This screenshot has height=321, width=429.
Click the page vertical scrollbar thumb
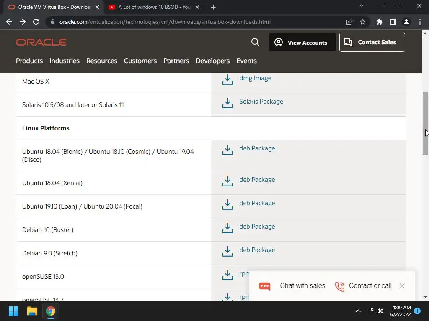click(425, 123)
